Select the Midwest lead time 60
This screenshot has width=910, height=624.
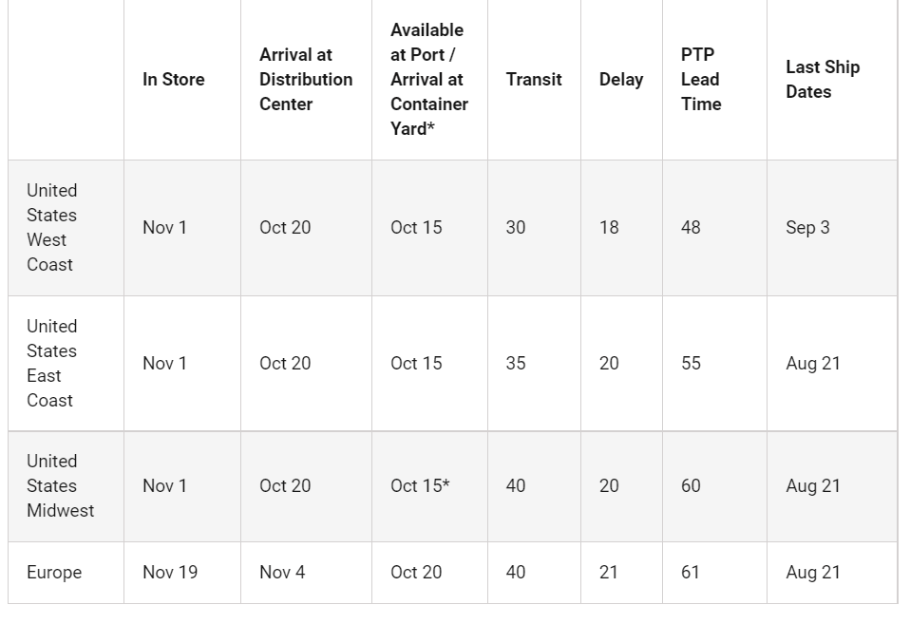pos(691,486)
